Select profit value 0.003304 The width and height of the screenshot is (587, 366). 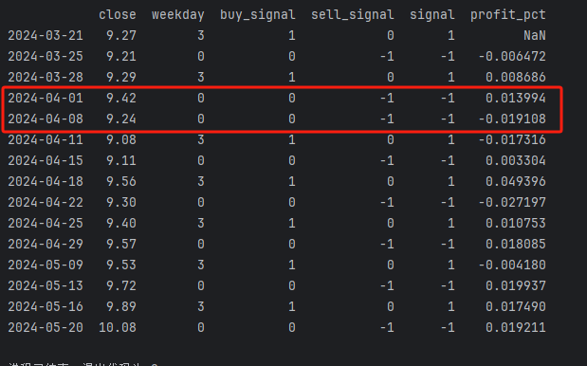(516, 160)
